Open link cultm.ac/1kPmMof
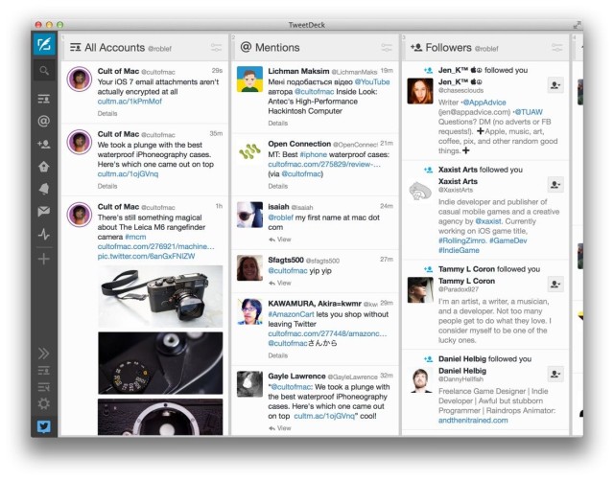 point(130,102)
